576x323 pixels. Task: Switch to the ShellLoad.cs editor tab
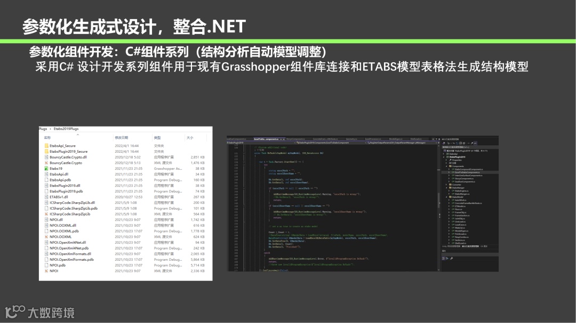pos(416,139)
